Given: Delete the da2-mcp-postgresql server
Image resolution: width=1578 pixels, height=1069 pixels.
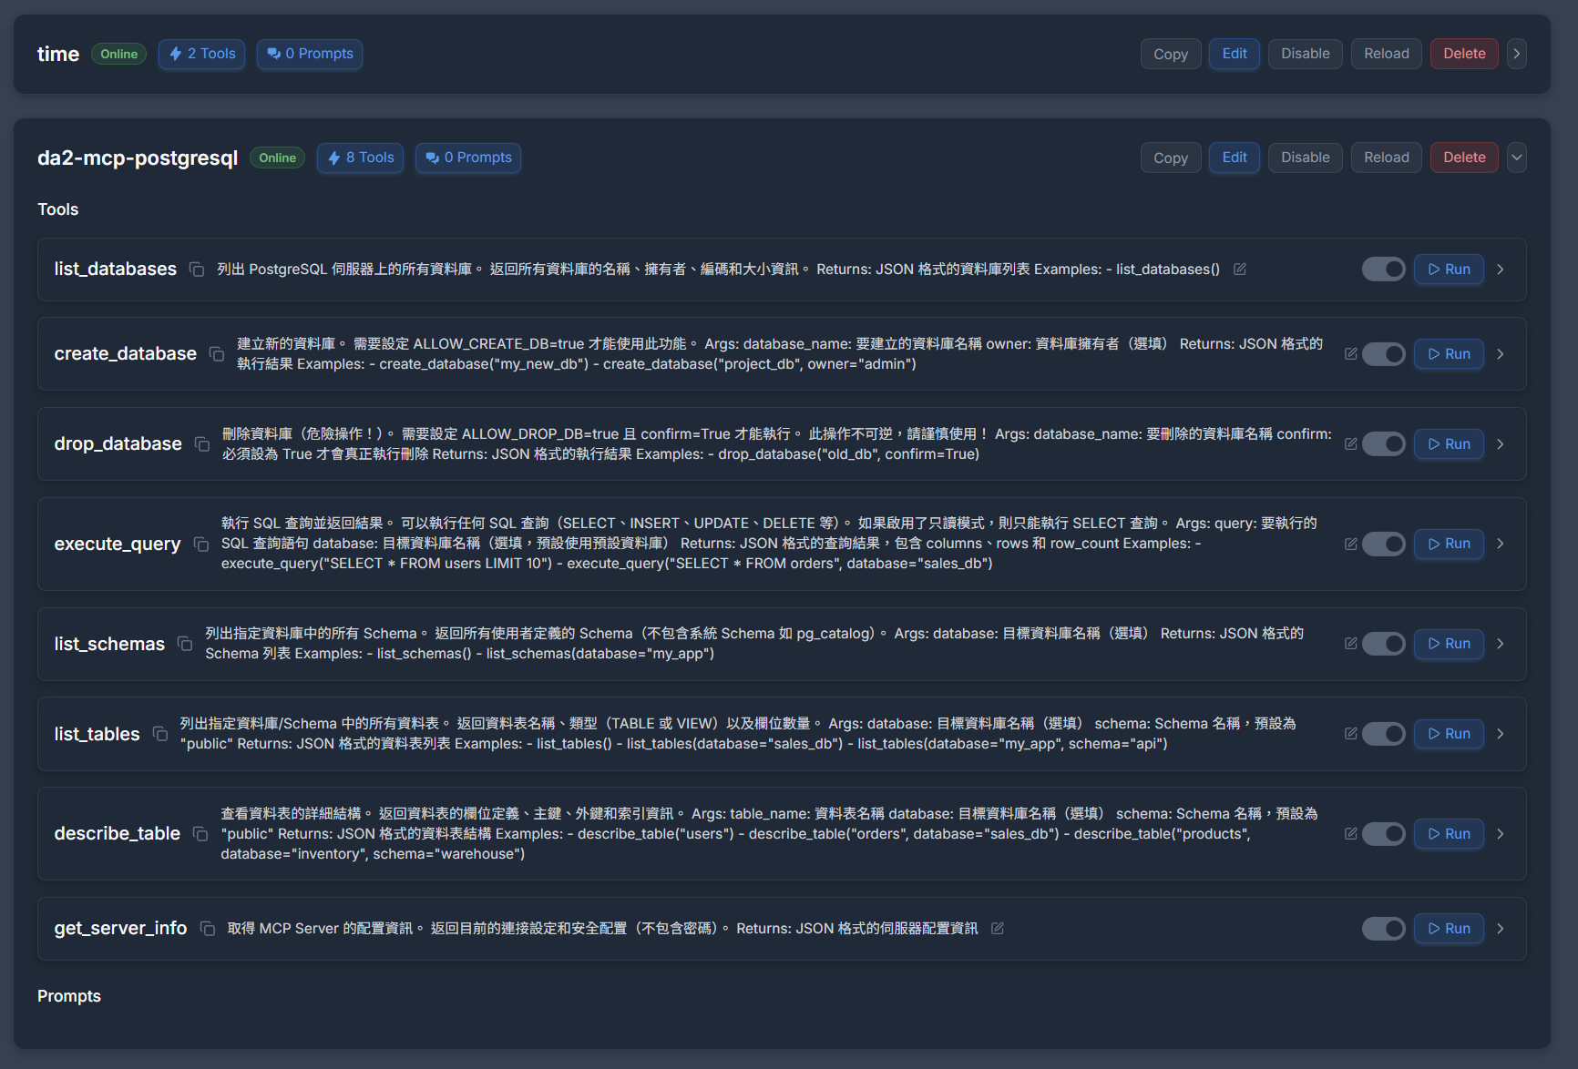Looking at the screenshot, I should [1463, 158].
